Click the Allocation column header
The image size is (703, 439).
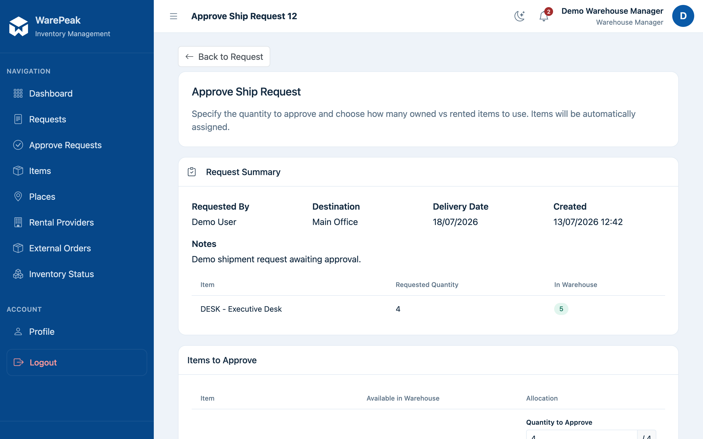pos(542,398)
